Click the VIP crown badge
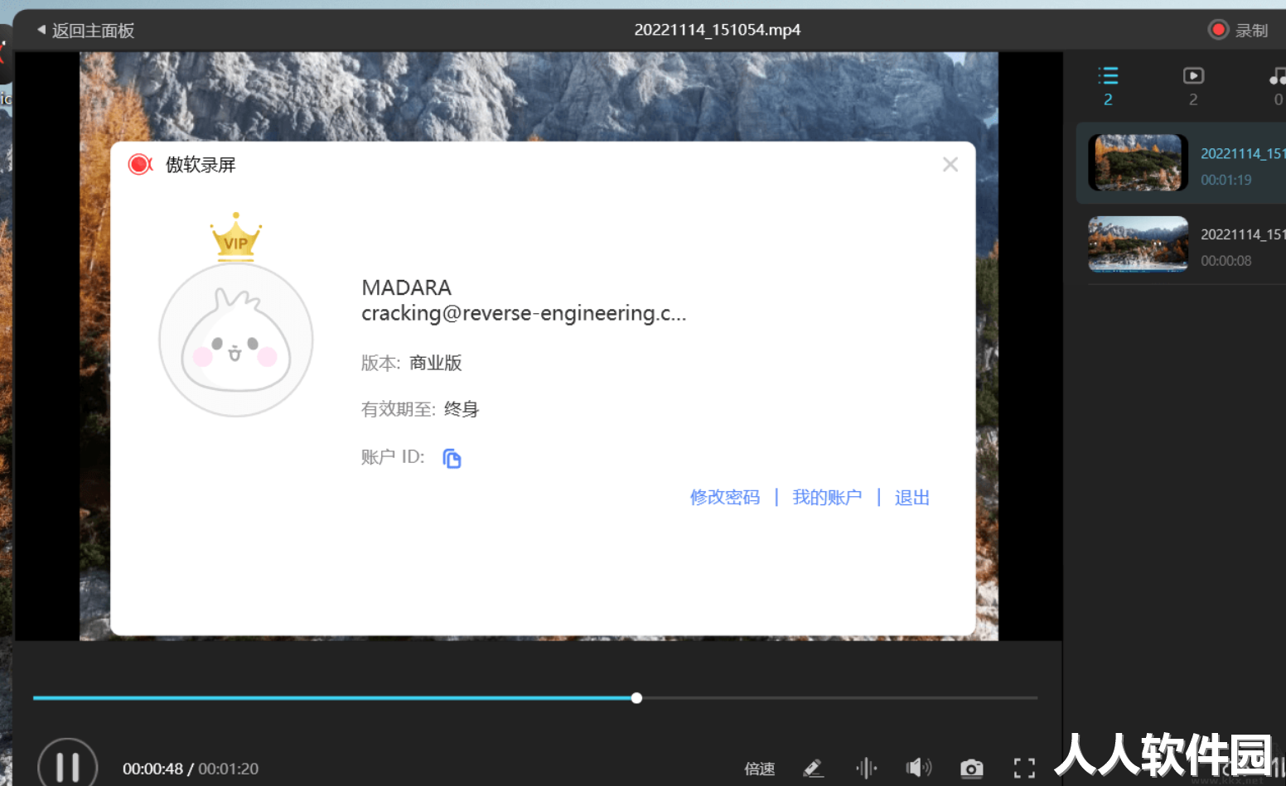This screenshot has width=1286, height=786. [x=236, y=237]
